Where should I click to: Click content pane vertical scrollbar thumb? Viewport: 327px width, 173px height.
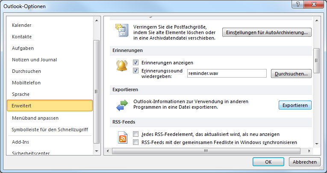pos(317,61)
